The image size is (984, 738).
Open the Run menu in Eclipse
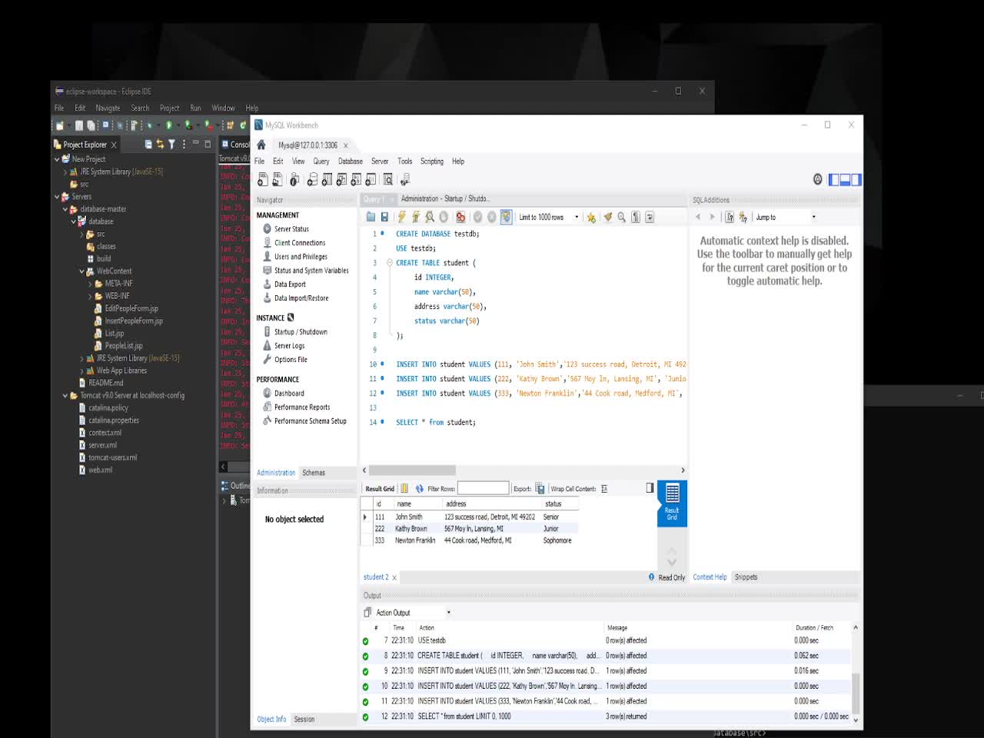click(x=195, y=108)
